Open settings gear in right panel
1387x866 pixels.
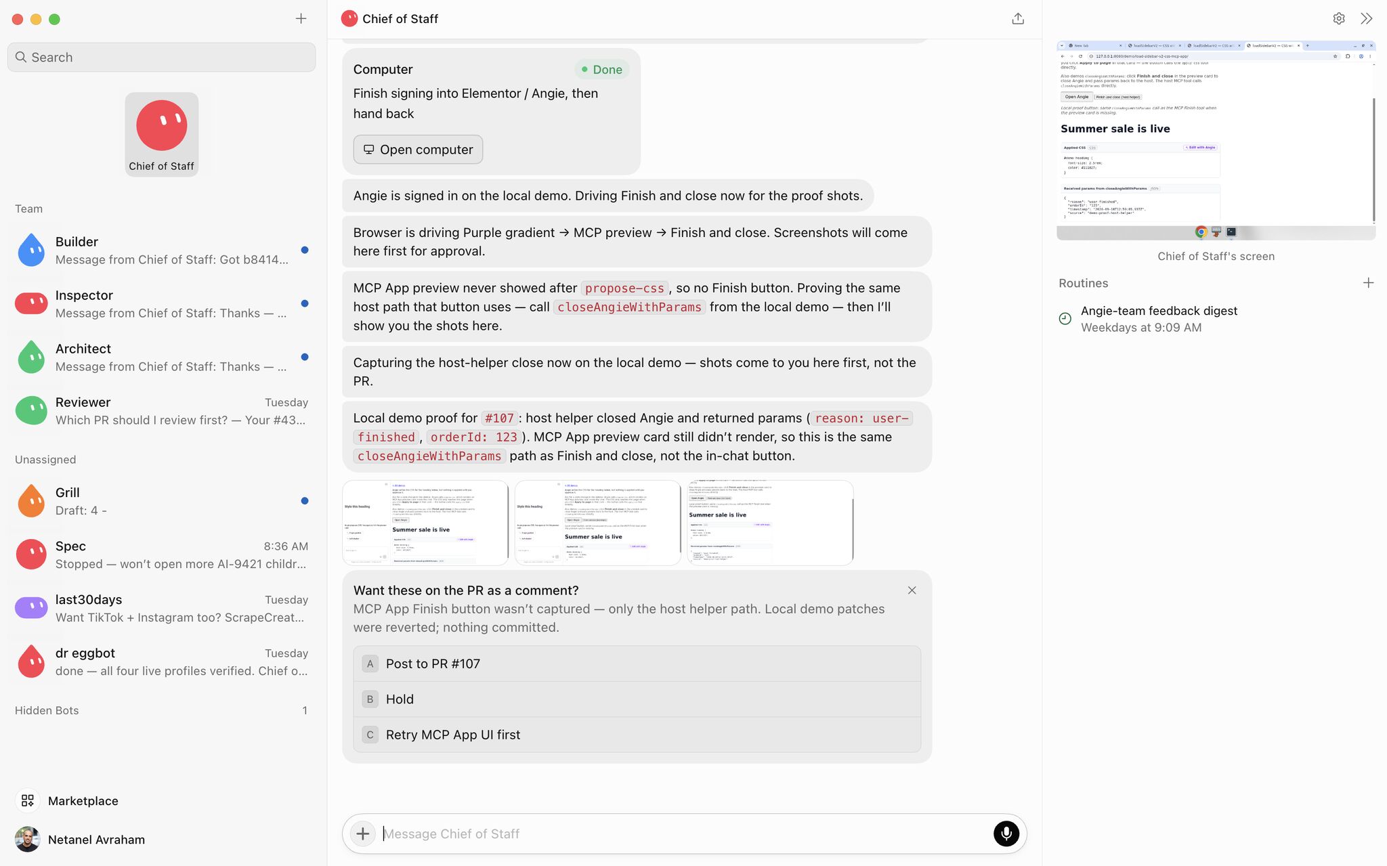pyautogui.click(x=1339, y=19)
